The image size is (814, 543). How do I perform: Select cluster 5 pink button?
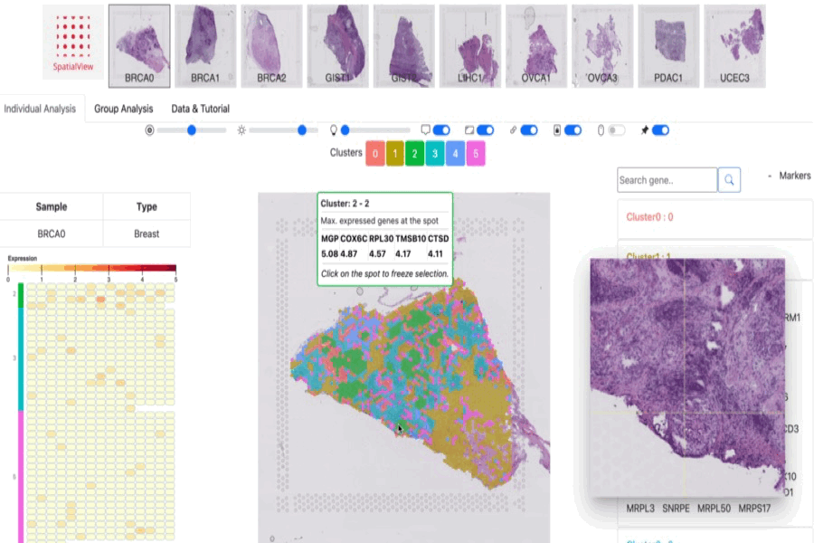click(476, 154)
